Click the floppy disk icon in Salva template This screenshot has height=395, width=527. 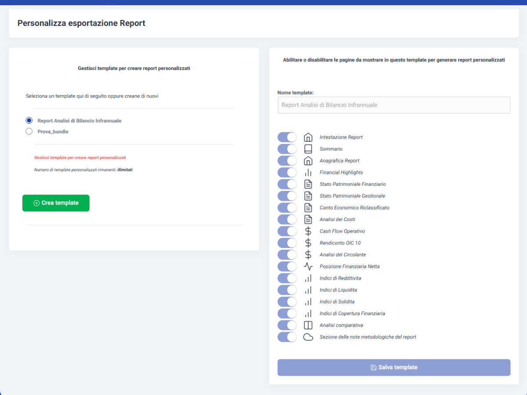374,367
